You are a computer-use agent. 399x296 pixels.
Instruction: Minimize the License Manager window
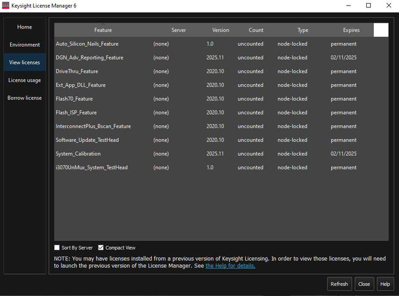[x=348, y=5]
